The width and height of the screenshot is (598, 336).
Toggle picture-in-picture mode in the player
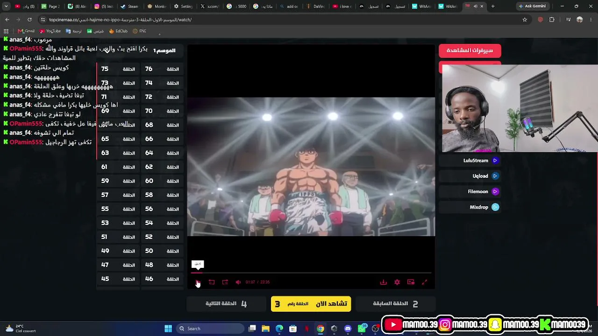[411, 282]
